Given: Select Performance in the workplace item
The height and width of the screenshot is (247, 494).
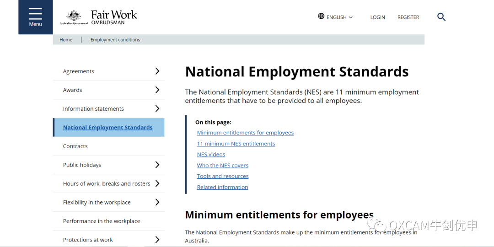Looking at the screenshot, I should (x=109, y=221).
